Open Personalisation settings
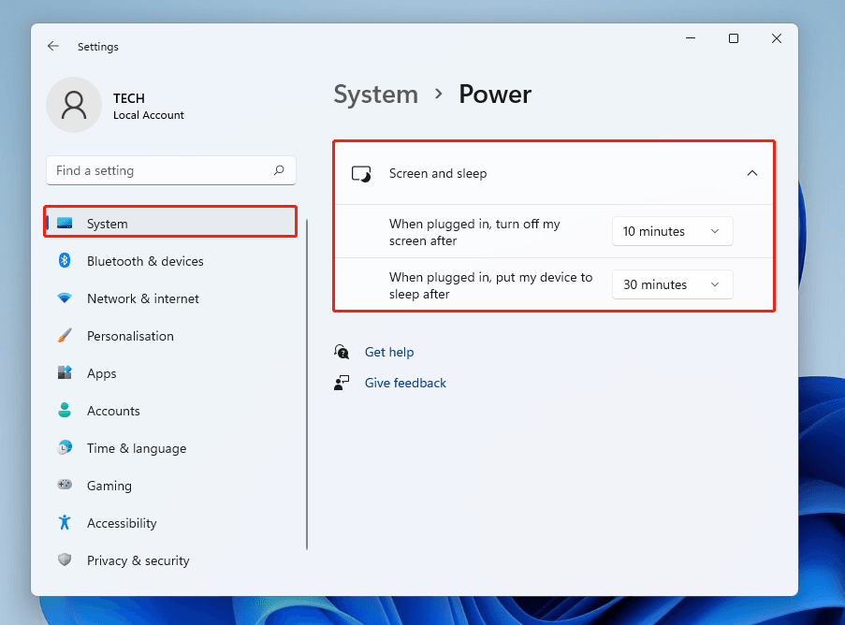 pyautogui.click(x=170, y=336)
